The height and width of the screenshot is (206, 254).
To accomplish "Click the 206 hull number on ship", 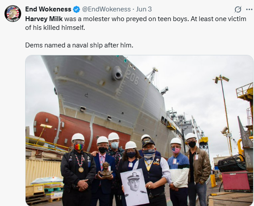I will point(132,78).
